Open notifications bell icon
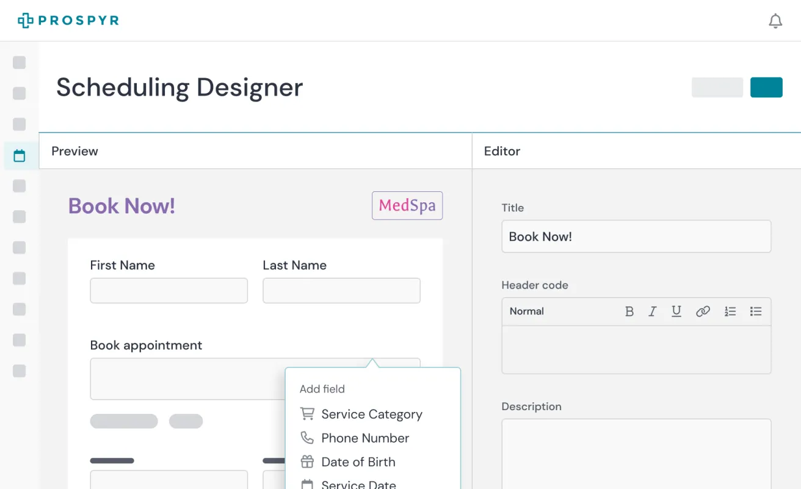 pyautogui.click(x=775, y=21)
